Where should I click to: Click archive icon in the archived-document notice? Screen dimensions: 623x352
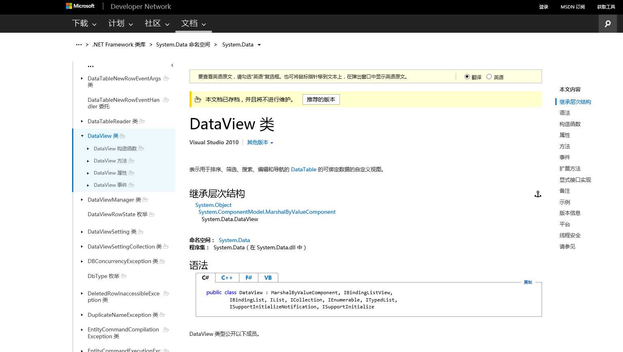click(198, 99)
